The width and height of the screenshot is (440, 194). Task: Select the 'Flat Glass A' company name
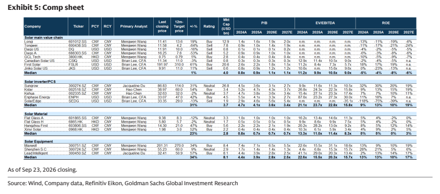pos(33,118)
